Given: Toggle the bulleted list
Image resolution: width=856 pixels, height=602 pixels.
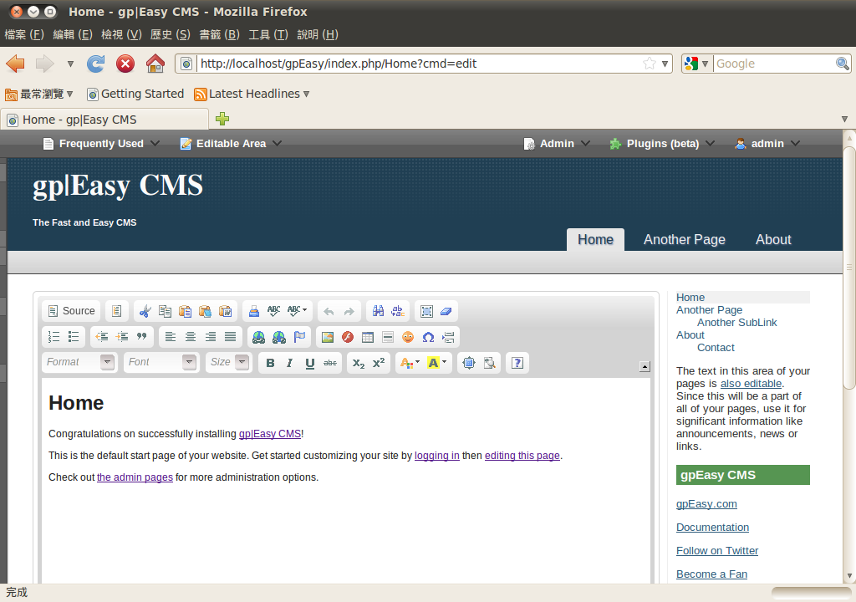Looking at the screenshot, I should pyautogui.click(x=74, y=337).
